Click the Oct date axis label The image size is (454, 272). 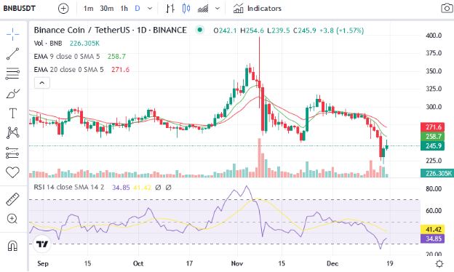click(x=138, y=263)
